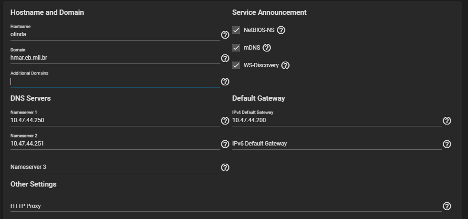Toggle the WS-Discovery checkbox
Image resolution: width=468 pixels, height=219 pixels.
[236, 65]
